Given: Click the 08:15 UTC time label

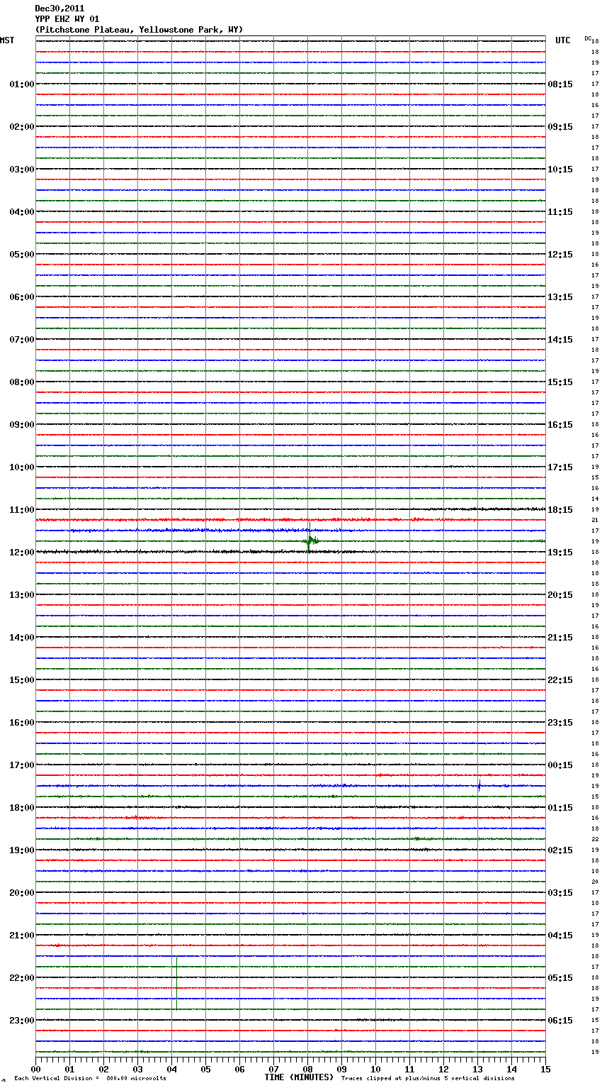Looking at the screenshot, I should click(560, 84).
